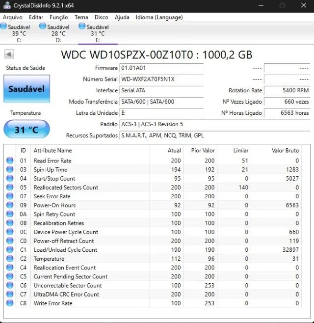Click the status dot for Power-On Hours
This screenshot has width=314, height=323.
[x=10, y=205]
